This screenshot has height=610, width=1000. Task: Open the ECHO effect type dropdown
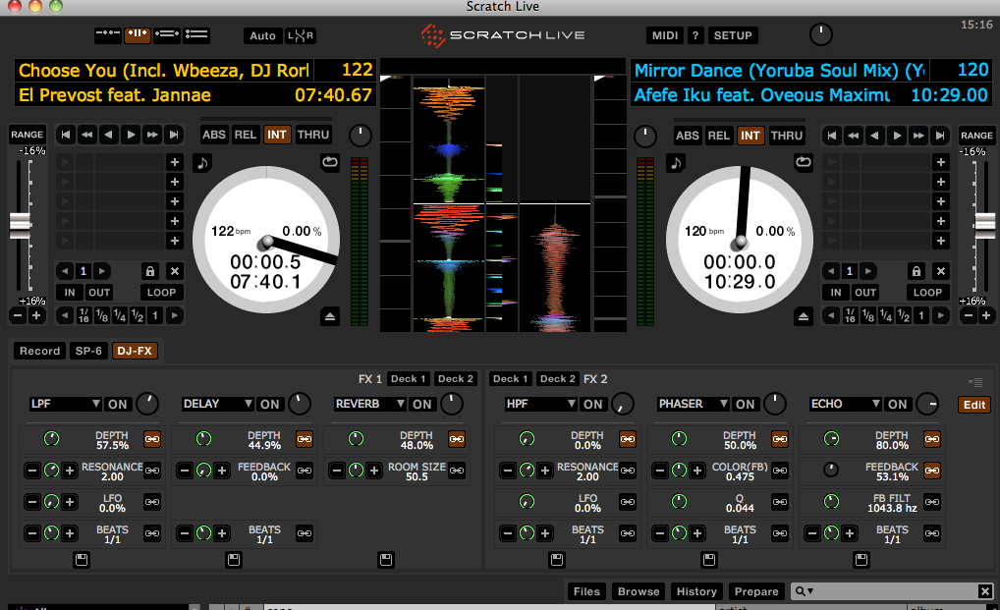[845, 404]
